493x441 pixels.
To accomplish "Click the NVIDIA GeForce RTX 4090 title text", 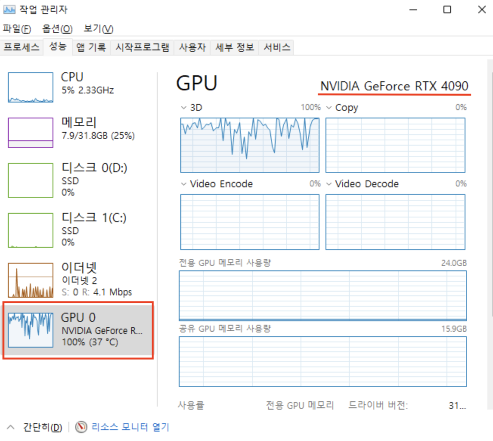I will [x=394, y=86].
